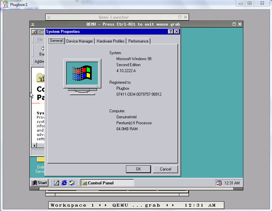272x211 pixels.
Task: Click the registered name Plugbox
Action: 123,88
